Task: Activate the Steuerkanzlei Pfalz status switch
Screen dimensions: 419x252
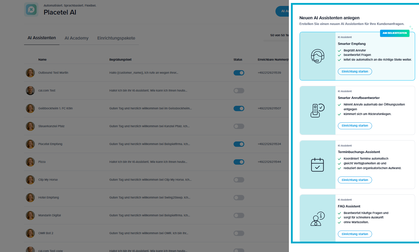Action: pyautogui.click(x=239, y=126)
